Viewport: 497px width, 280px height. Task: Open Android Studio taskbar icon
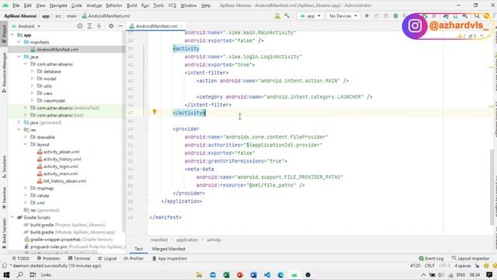294,275
